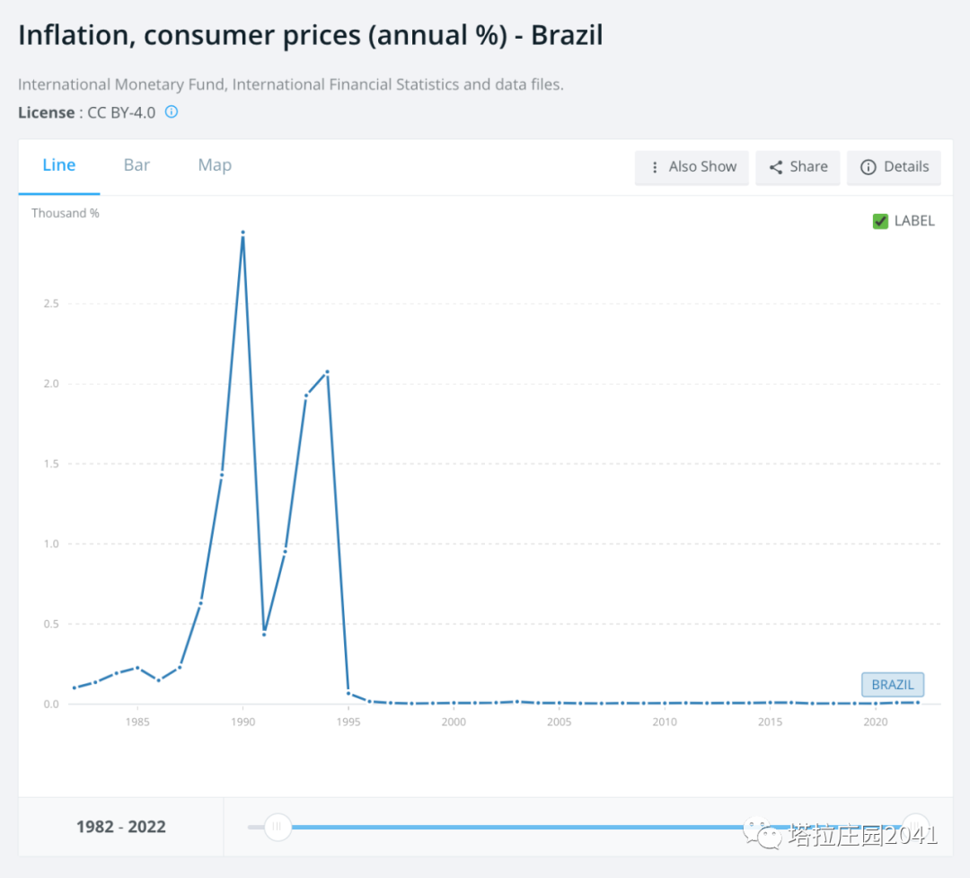Click the Share button label
Viewport: 970px width, 878px height.
point(808,167)
